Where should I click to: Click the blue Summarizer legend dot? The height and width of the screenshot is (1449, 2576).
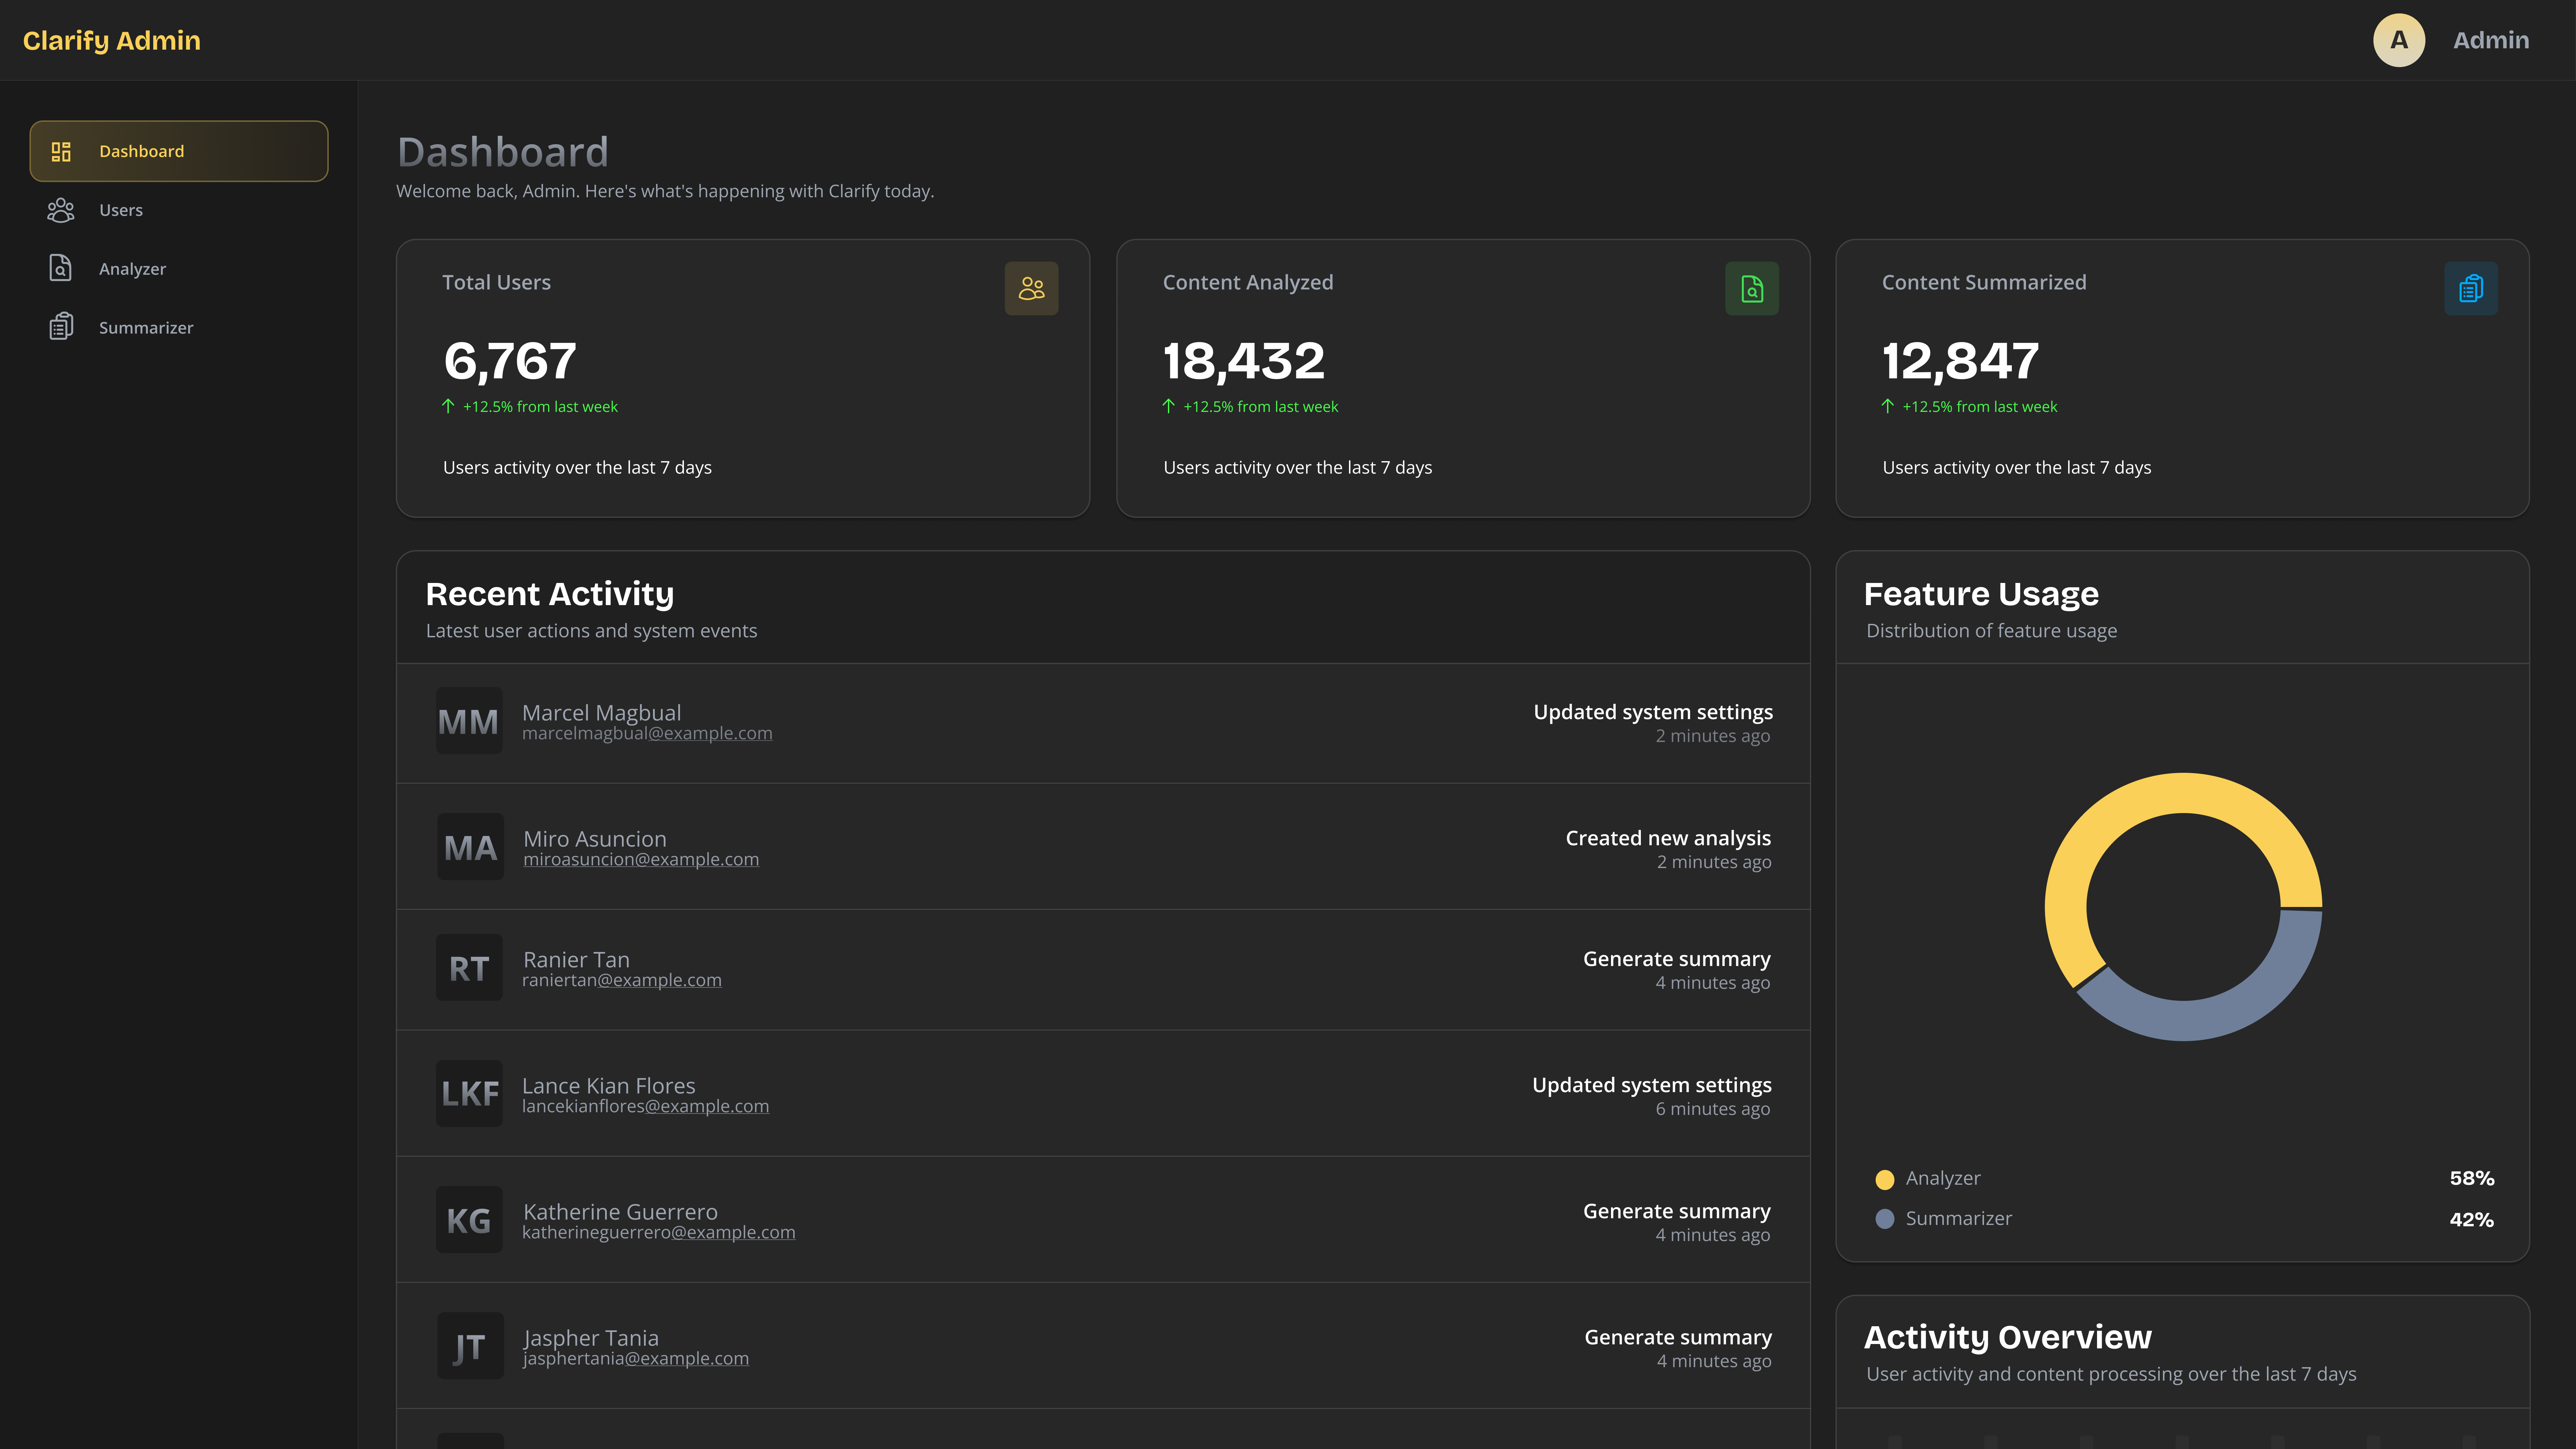[1885, 1219]
